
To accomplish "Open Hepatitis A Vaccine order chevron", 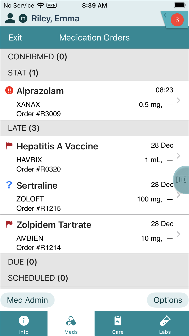I will coord(178,156).
